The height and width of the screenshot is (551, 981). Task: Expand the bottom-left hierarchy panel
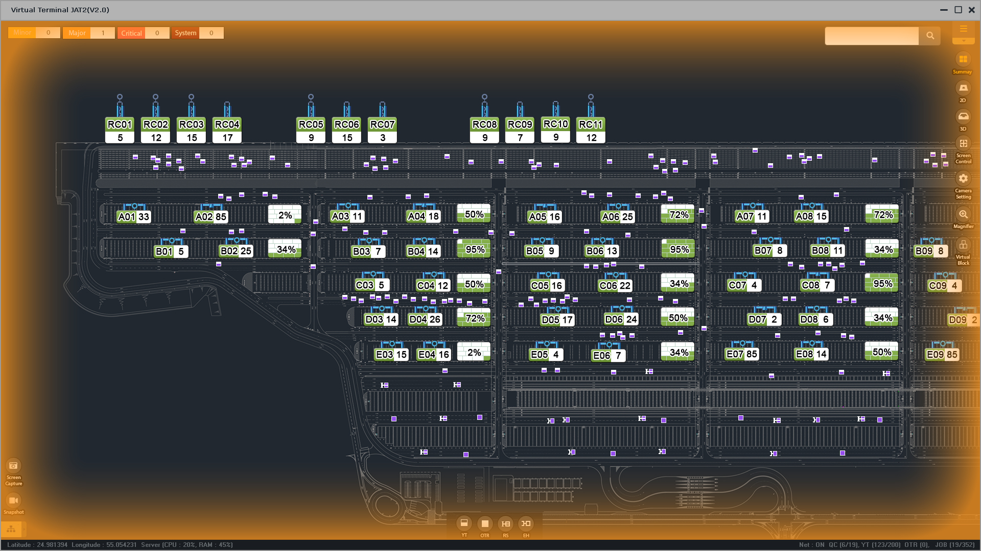(11, 529)
